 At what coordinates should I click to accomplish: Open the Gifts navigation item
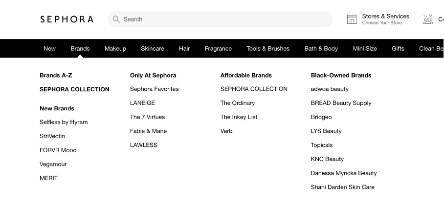[x=398, y=48]
